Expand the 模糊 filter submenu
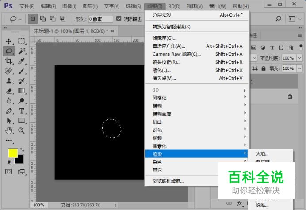This screenshot has height=210, width=306. pos(197,106)
